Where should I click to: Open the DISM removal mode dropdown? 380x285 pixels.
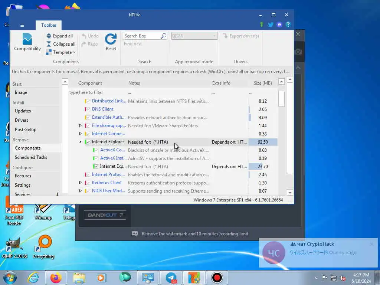click(x=194, y=36)
